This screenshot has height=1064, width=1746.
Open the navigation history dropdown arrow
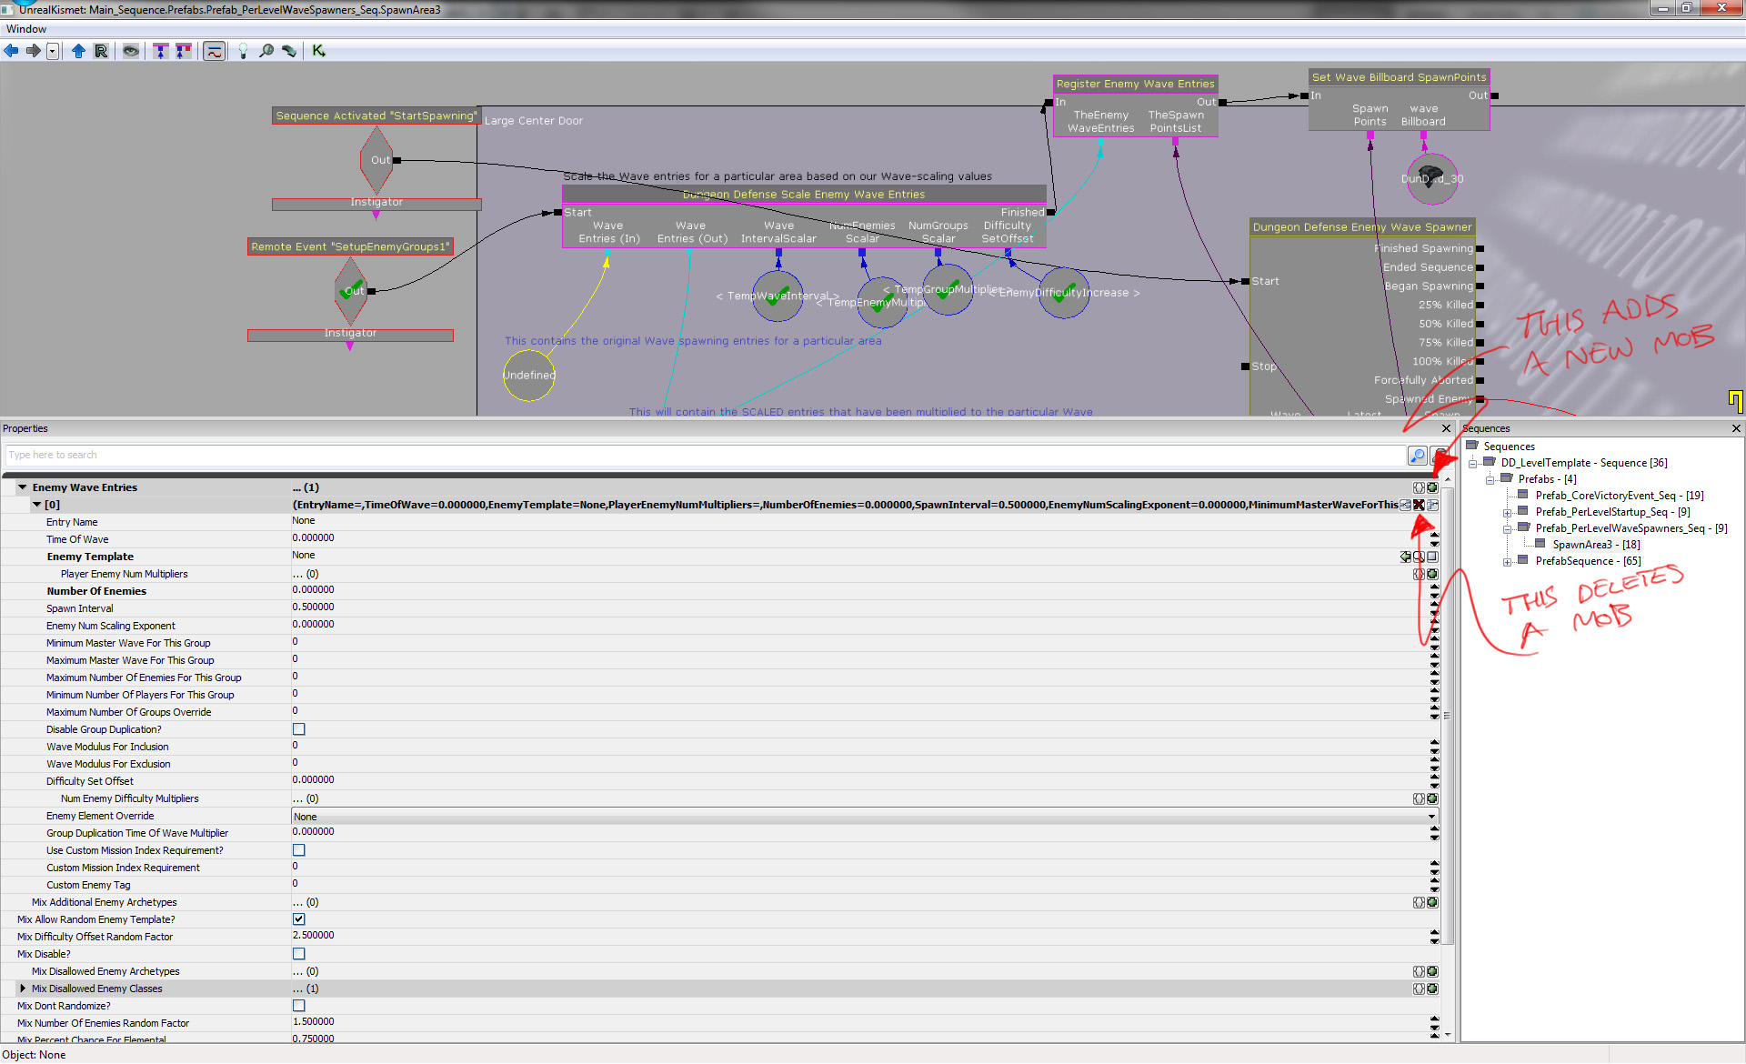(53, 51)
